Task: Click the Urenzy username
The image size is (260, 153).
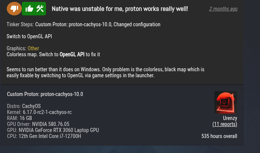Action: pos(230,118)
